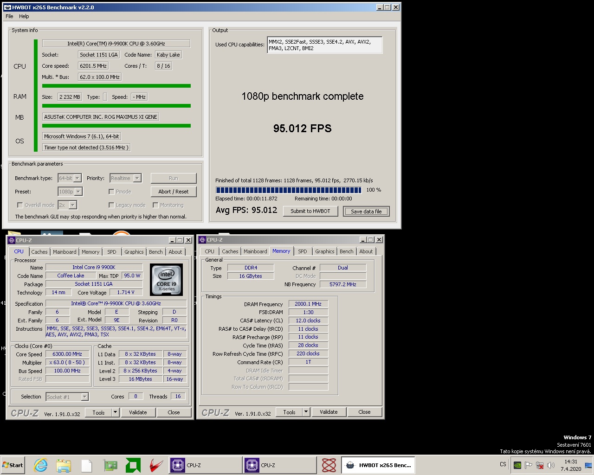Screen dimensions: 594x475
Task: Open Socket #1 selection dropdown in CPU-Z
Action: pos(67,397)
